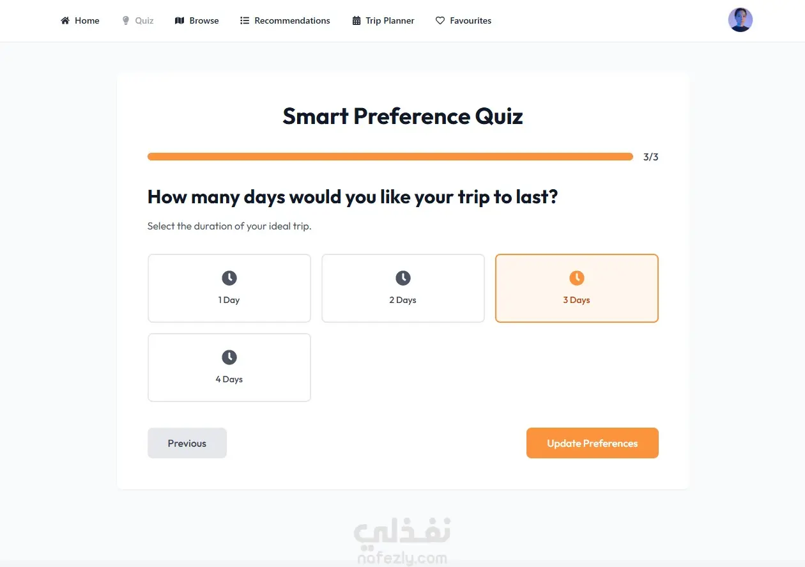This screenshot has width=805, height=567.
Task: Click the clock icon in 4 Days card
Action: click(229, 357)
